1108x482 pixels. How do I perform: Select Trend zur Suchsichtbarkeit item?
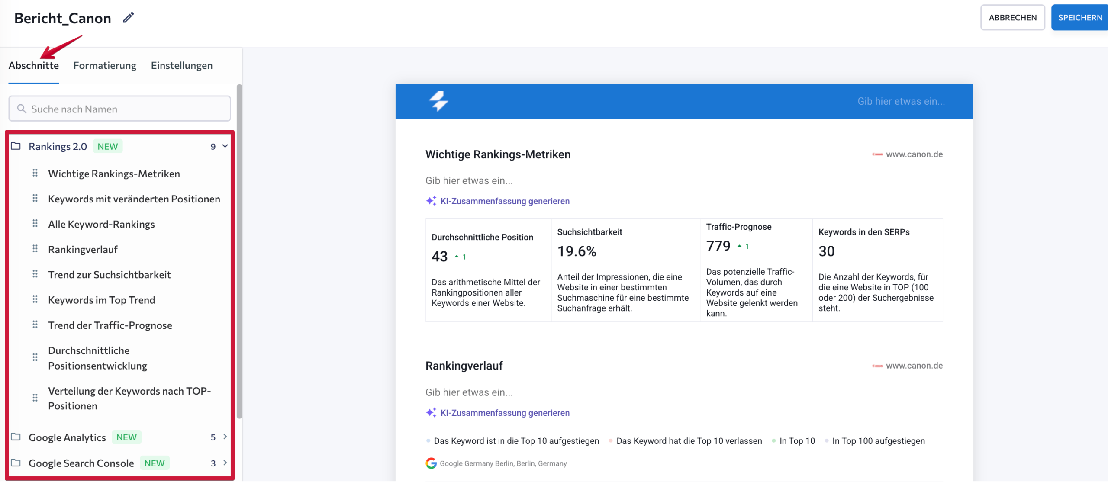[110, 274]
